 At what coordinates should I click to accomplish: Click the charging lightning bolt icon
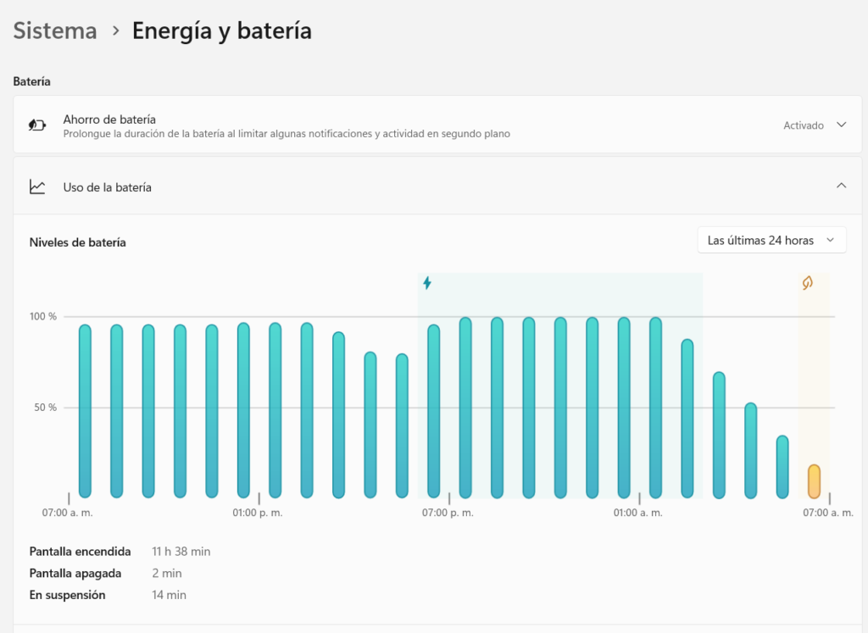click(x=427, y=283)
